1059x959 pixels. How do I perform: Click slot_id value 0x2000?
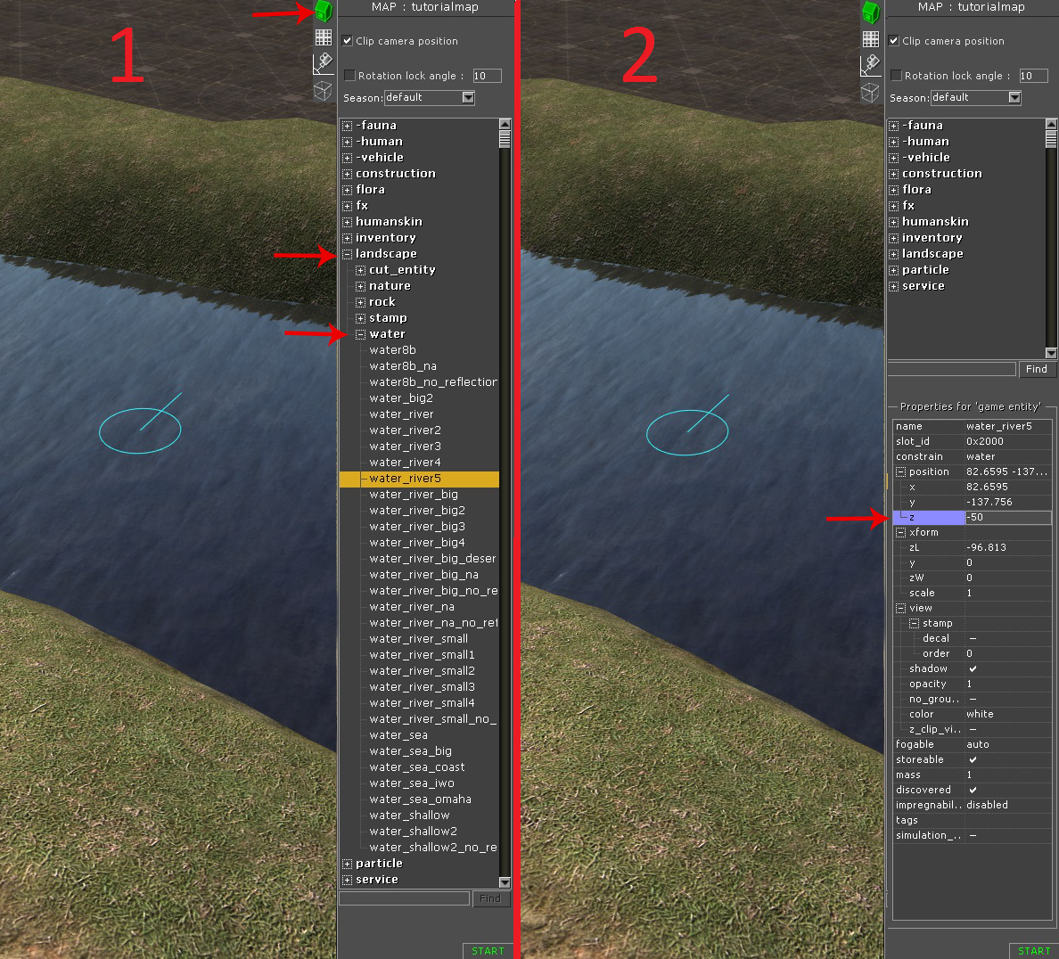pyautogui.click(x=985, y=442)
